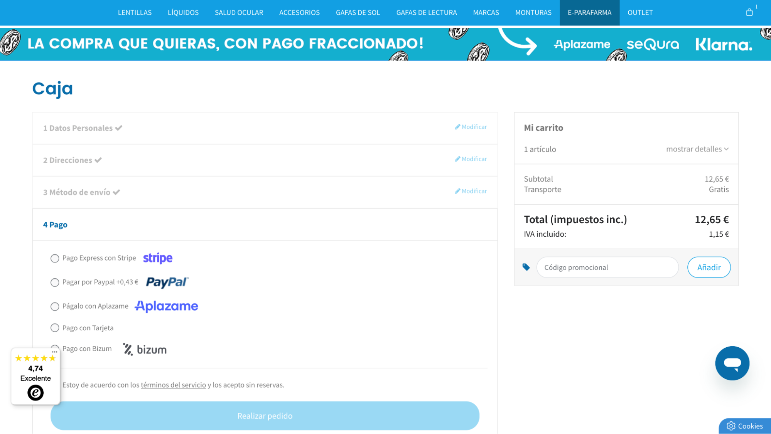Click the IVA incluido 1,15 € value

(719, 234)
